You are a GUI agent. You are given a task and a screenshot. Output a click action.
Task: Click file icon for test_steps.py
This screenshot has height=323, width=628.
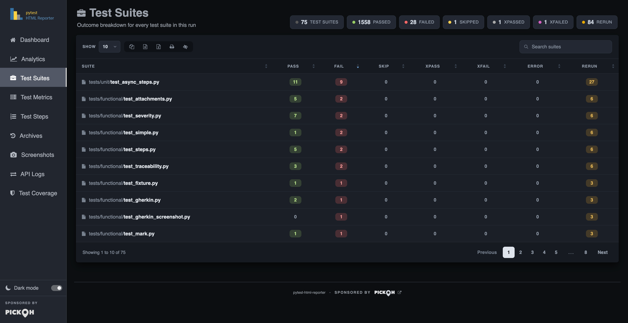tap(84, 149)
